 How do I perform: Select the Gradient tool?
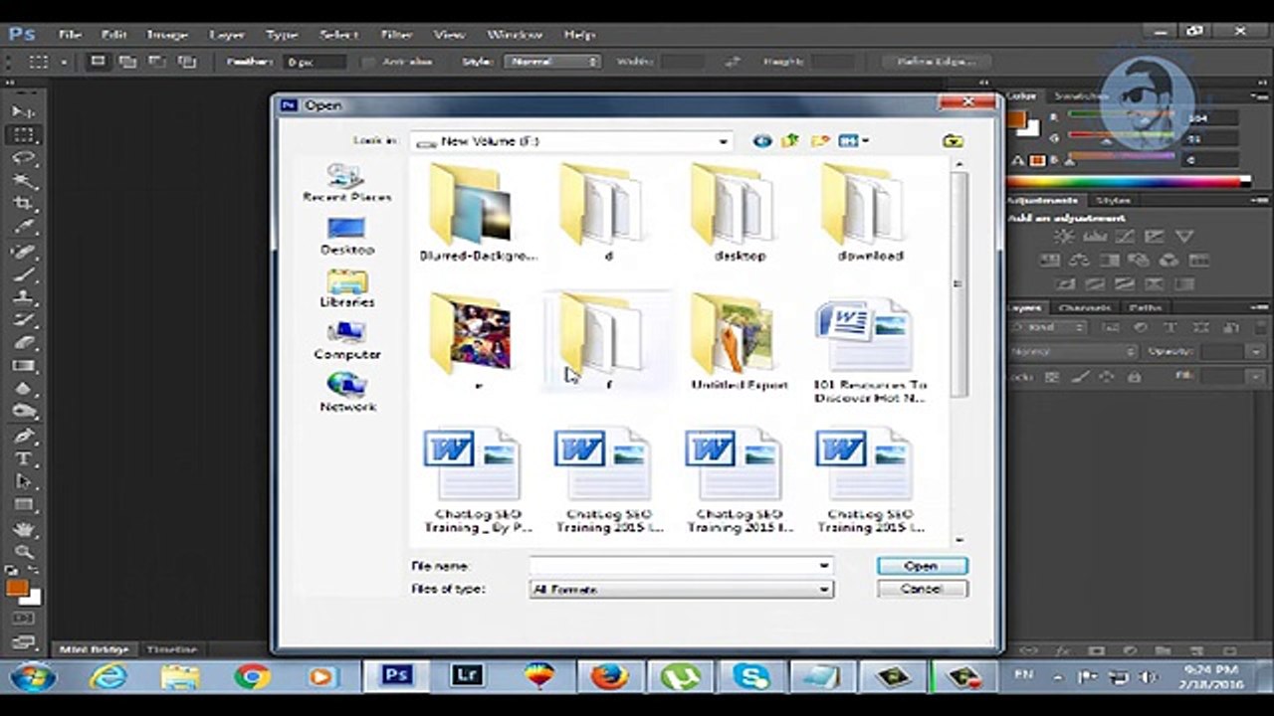tap(24, 366)
